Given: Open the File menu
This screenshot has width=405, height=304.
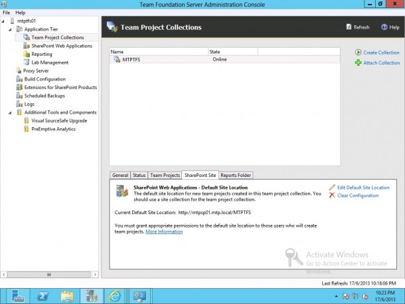Looking at the screenshot, I should click(x=6, y=13).
